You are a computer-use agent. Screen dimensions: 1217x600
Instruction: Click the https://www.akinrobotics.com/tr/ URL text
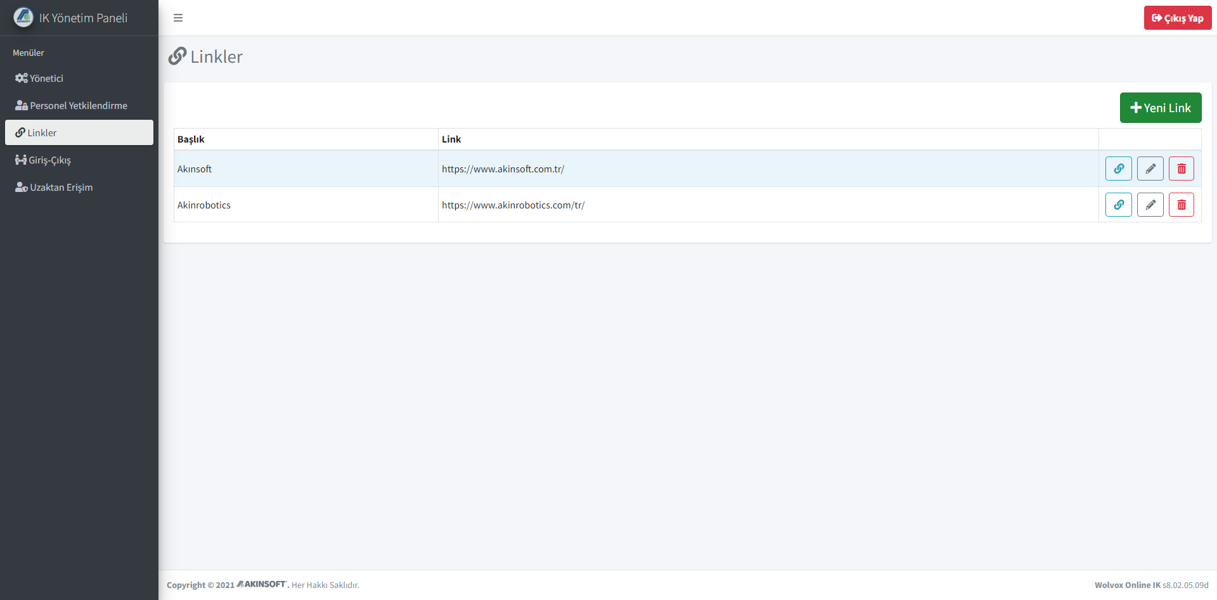[513, 205]
